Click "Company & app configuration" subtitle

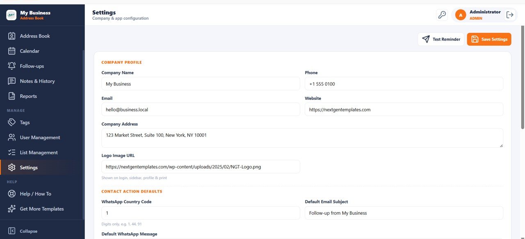(120, 18)
